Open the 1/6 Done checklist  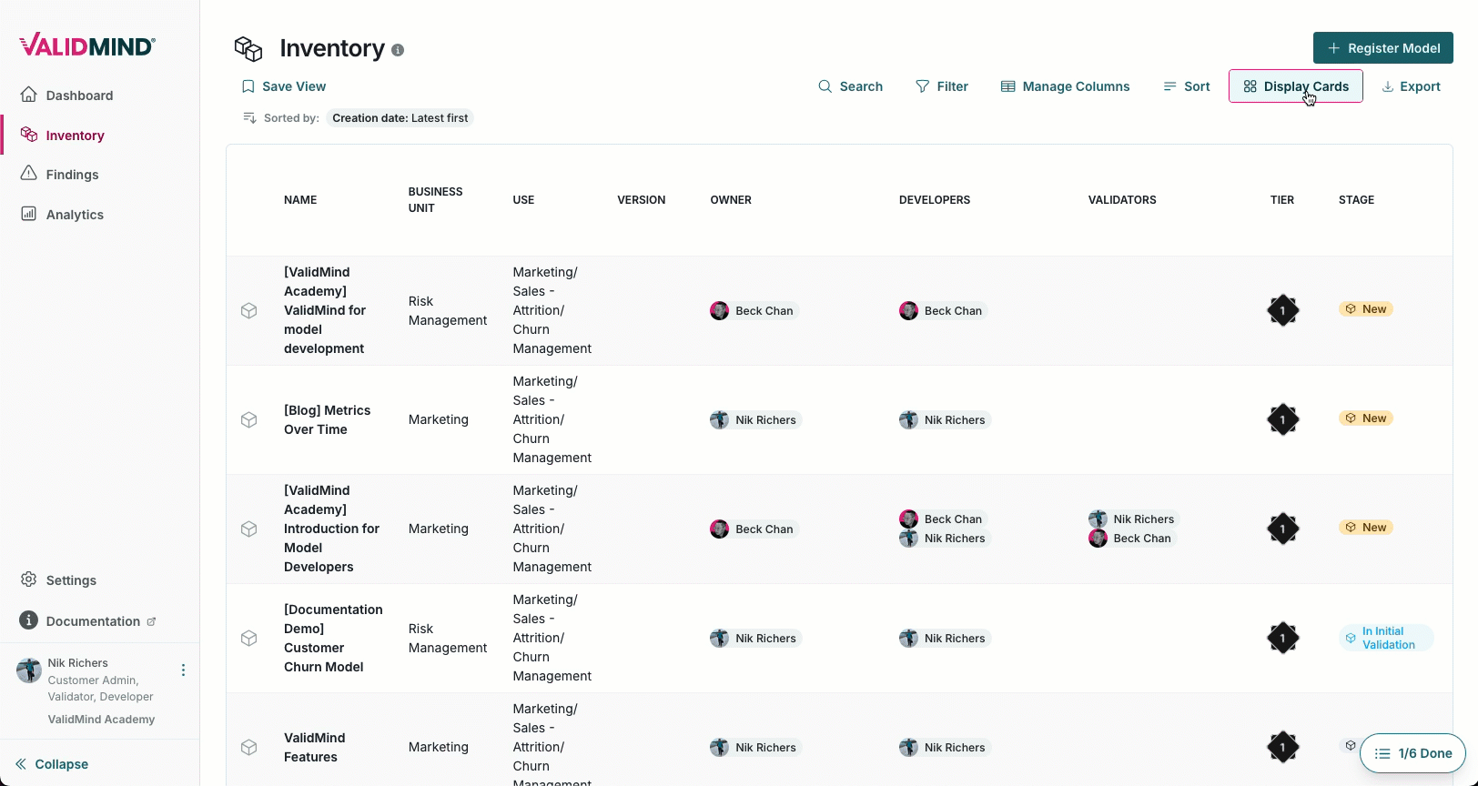coord(1412,753)
